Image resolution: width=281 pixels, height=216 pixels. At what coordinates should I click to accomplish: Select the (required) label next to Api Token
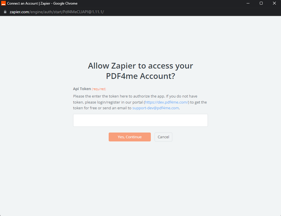pyautogui.click(x=99, y=89)
